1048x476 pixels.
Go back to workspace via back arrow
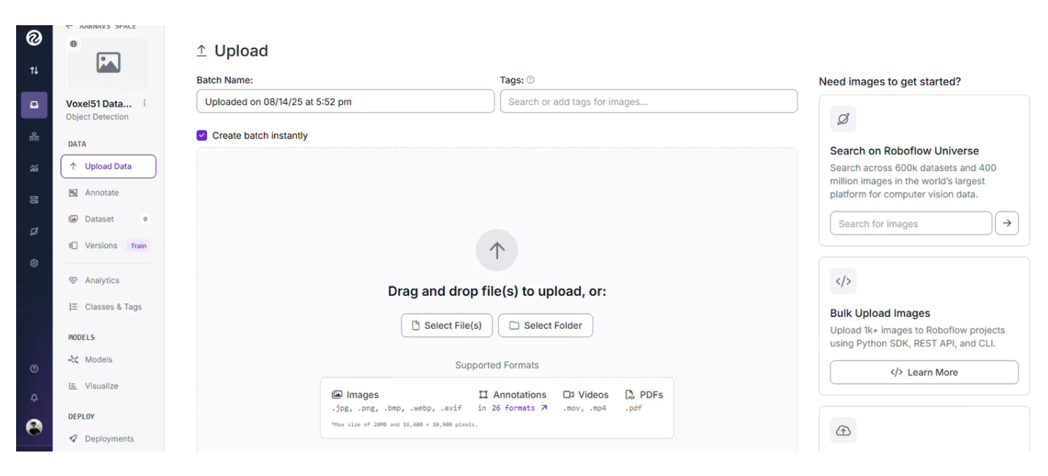click(x=69, y=26)
